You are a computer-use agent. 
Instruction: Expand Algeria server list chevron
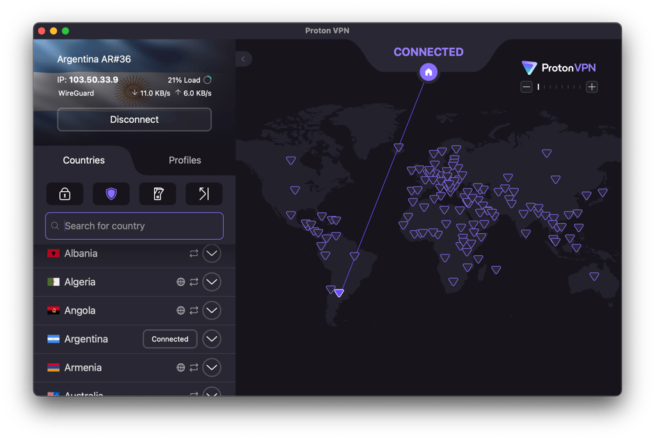212,282
